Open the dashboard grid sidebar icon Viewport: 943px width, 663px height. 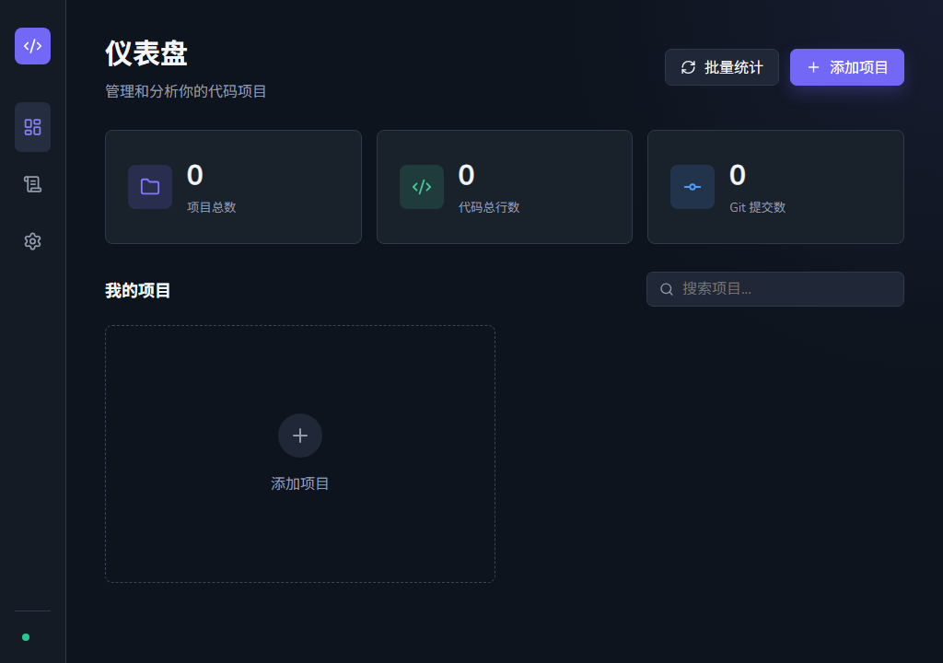coord(32,127)
